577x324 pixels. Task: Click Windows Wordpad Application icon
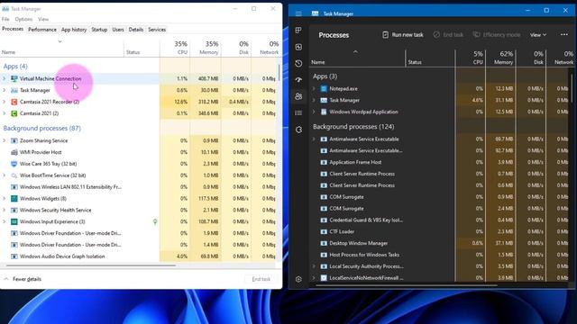(324, 112)
